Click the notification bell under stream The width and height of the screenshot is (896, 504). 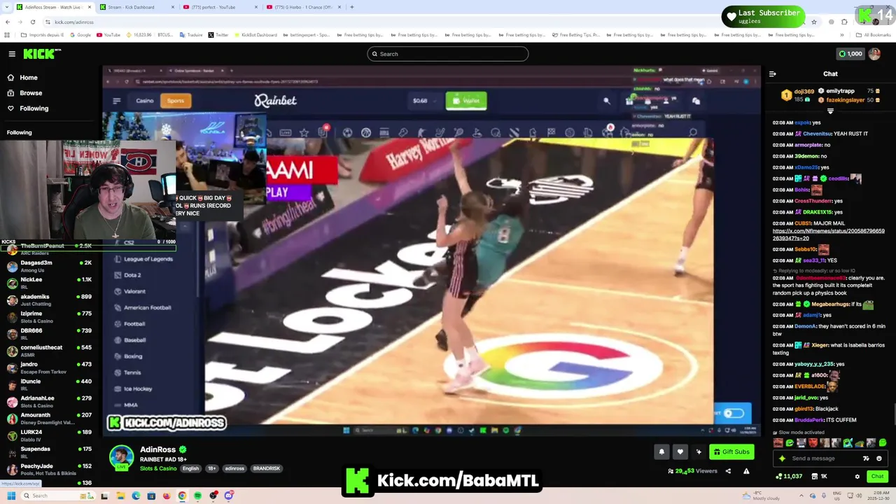tap(661, 451)
